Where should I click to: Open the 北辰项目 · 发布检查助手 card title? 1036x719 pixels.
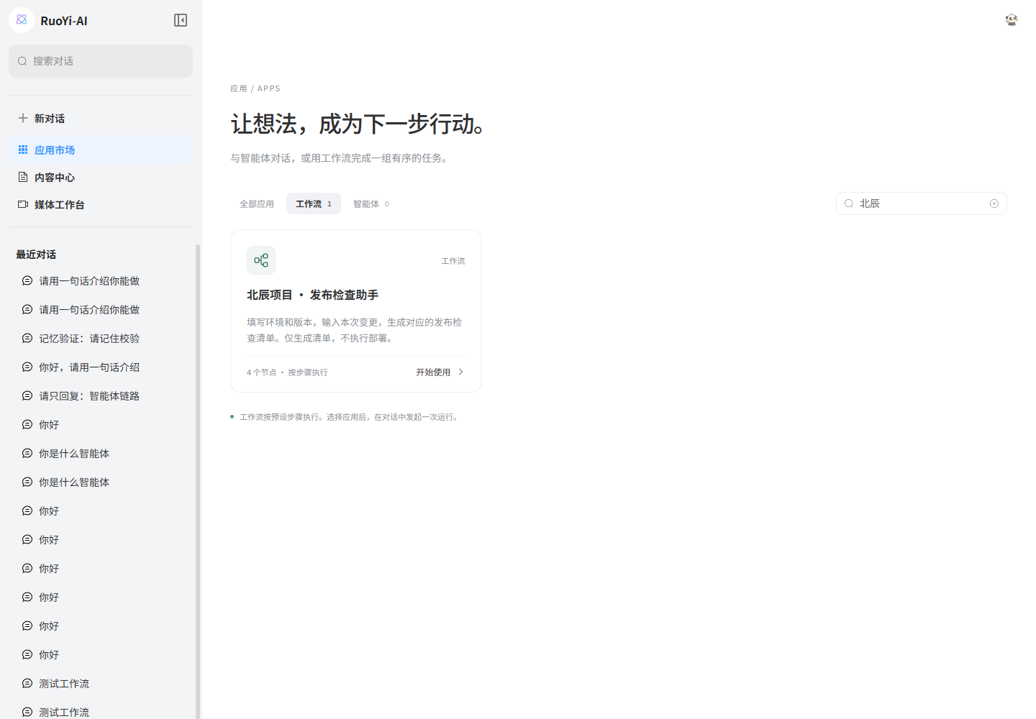coord(312,295)
